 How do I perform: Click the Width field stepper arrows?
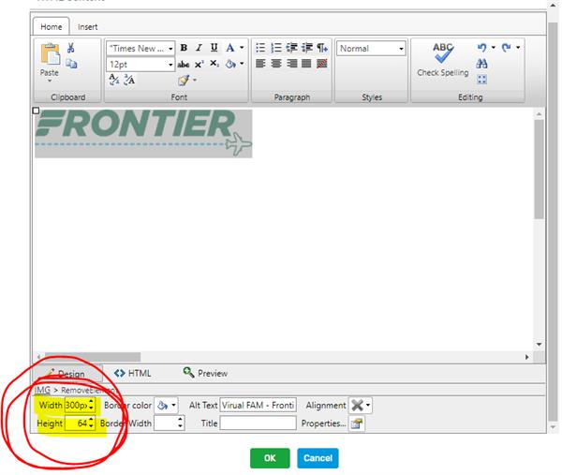pos(91,406)
